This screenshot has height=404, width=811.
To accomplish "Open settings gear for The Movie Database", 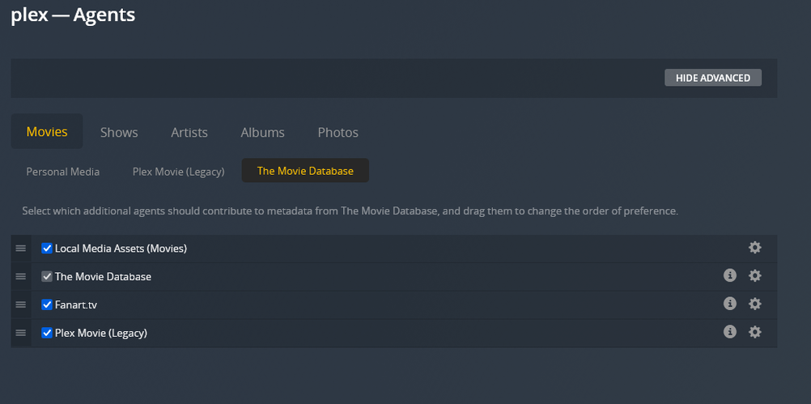I will click(755, 276).
